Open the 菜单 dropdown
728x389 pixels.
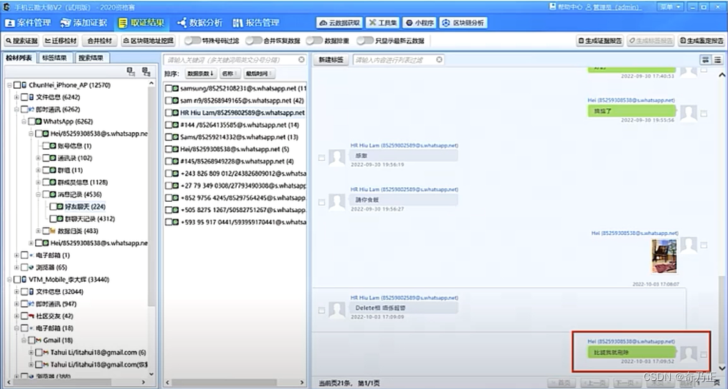pyautogui.click(x=669, y=7)
